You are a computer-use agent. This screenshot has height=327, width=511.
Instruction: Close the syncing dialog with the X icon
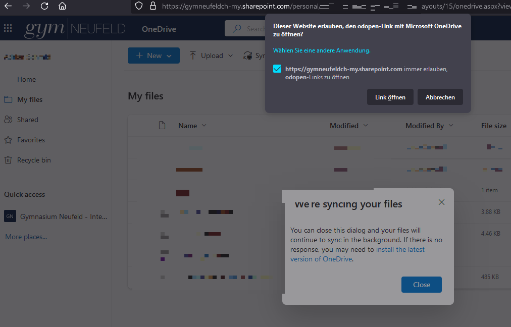click(x=441, y=202)
